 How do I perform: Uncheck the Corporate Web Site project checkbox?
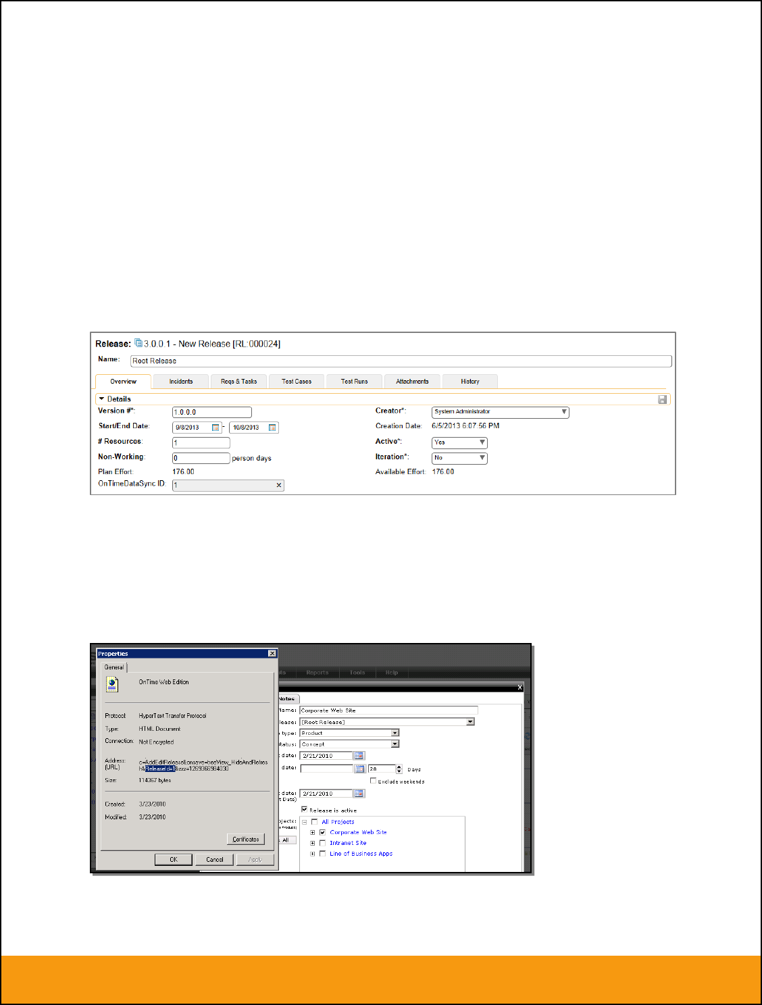[322, 832]
